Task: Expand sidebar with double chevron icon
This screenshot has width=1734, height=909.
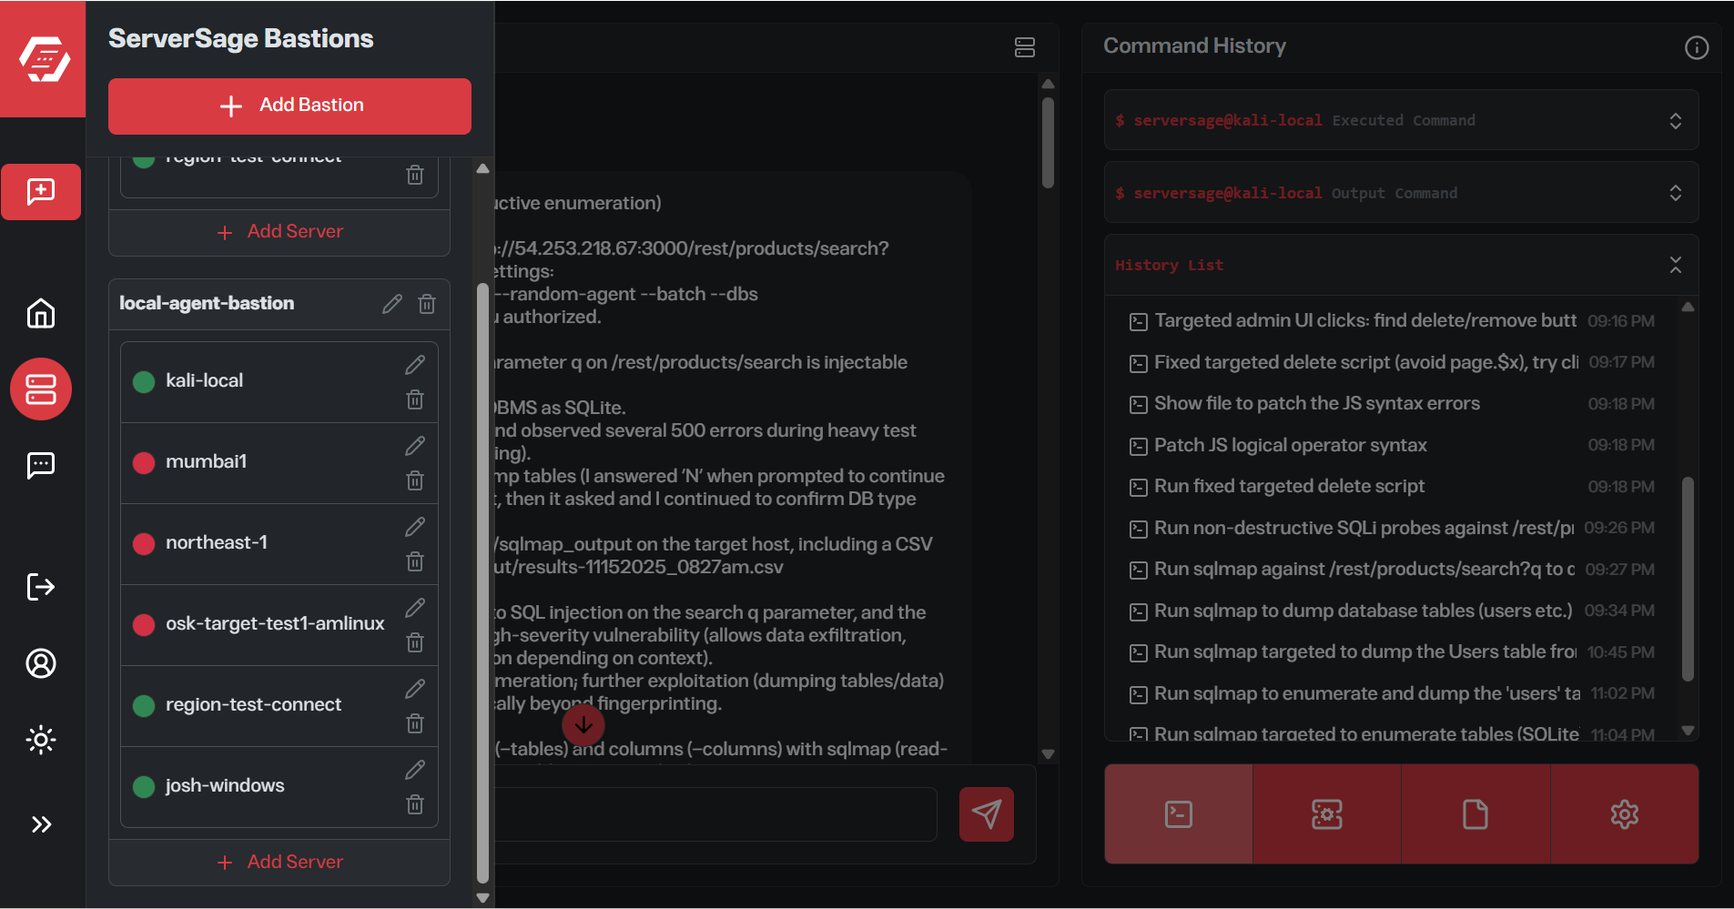Action: pyautogui.click(x=41, y=824)
